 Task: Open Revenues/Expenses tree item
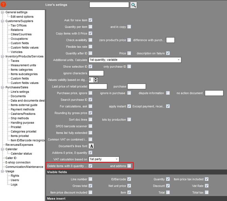click(x=19, y=145)
